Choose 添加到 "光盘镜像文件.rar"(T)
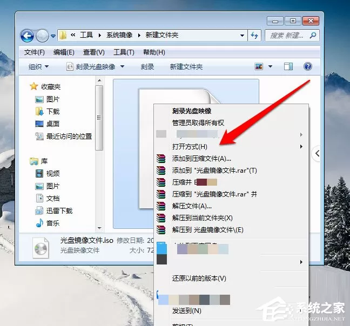 tap(214, 171)
